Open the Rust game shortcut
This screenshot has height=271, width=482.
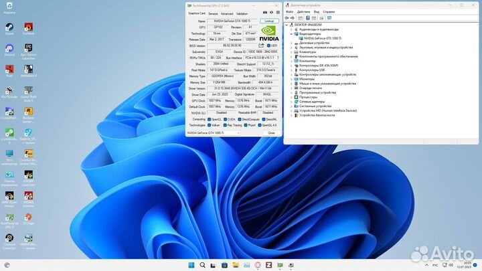click(x=9, y=70)
